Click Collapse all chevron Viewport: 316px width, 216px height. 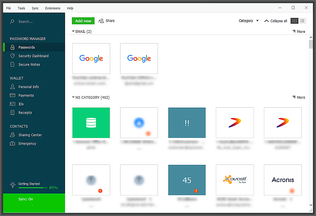(x=266, y=21)
